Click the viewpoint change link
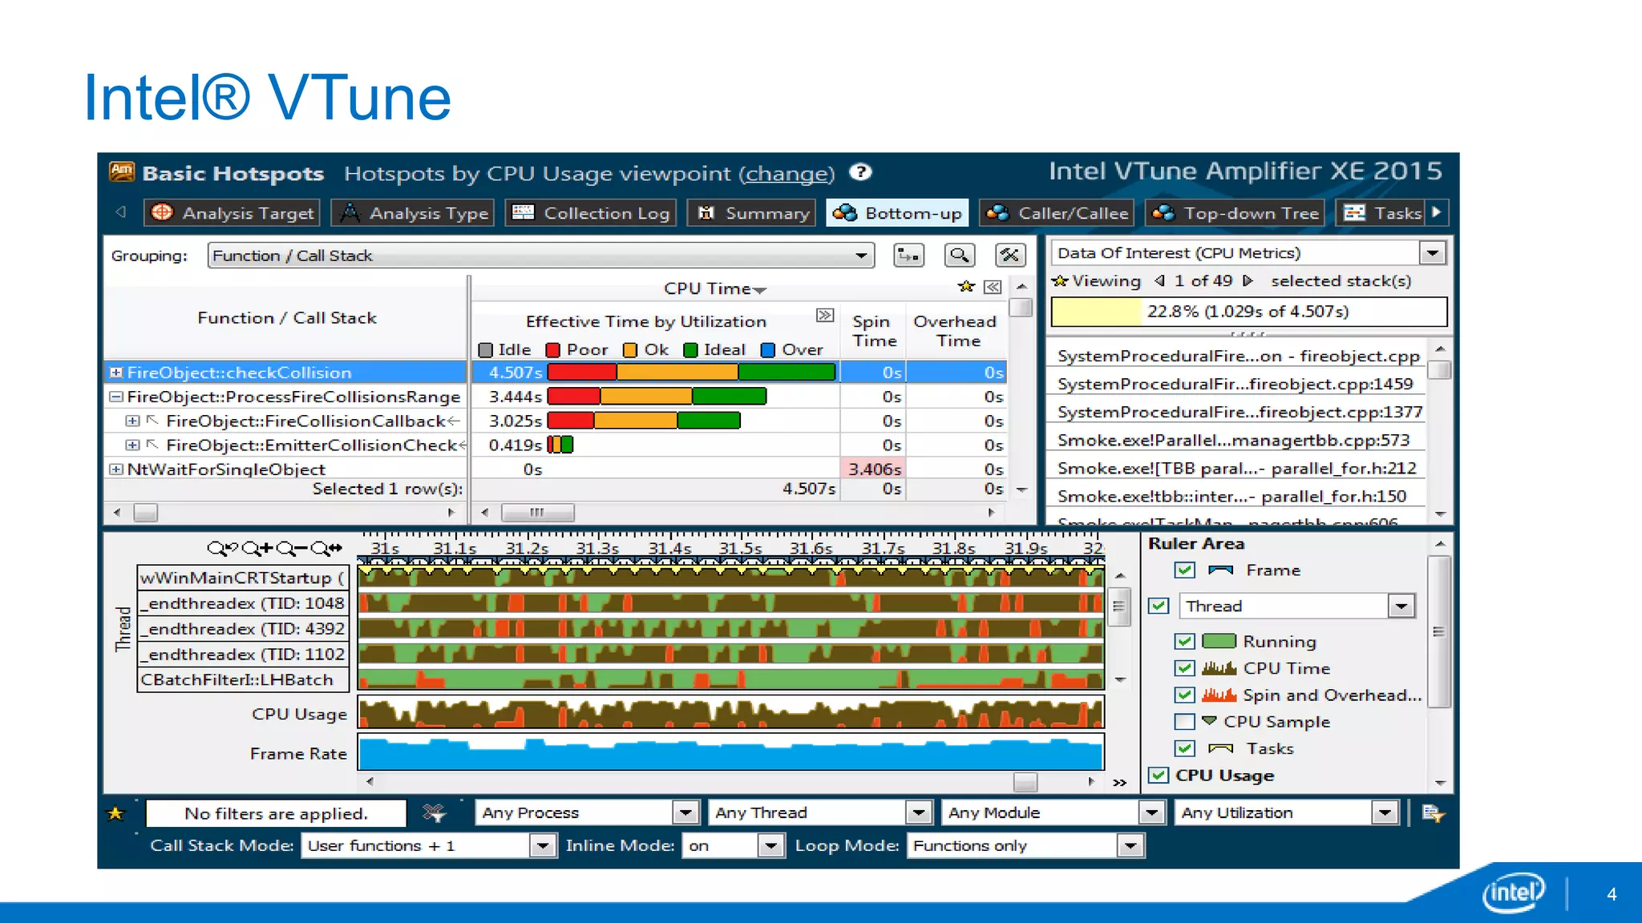1642x923 pixels. [x=786, y=174]
